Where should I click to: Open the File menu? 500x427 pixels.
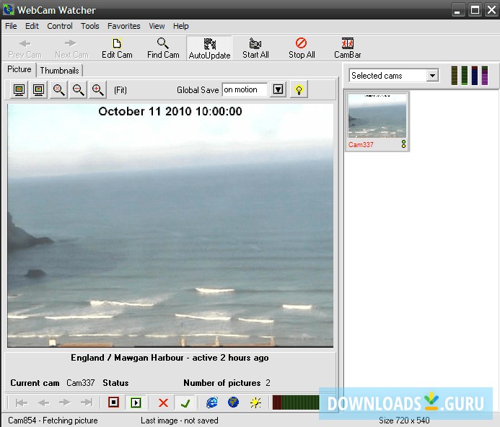[x=11, y=26]
